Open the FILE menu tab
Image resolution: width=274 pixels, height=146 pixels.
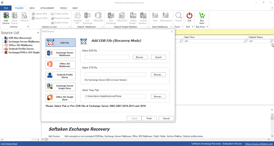click(x=6, y=8)
